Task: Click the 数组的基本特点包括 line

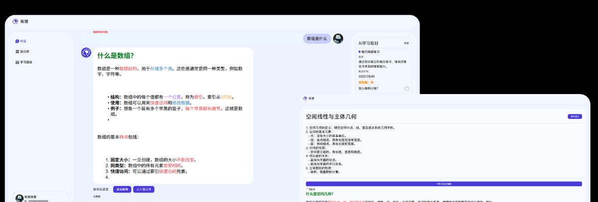Action: 118,136
